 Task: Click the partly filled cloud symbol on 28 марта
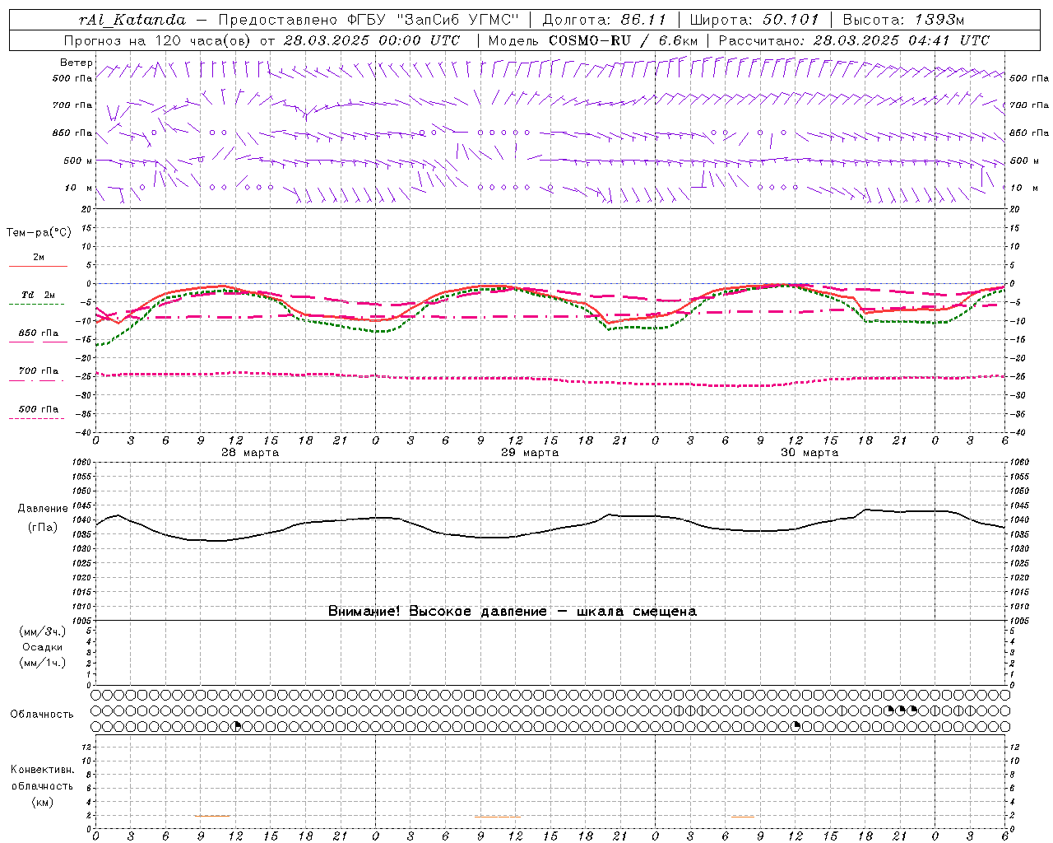click(236, 726)
